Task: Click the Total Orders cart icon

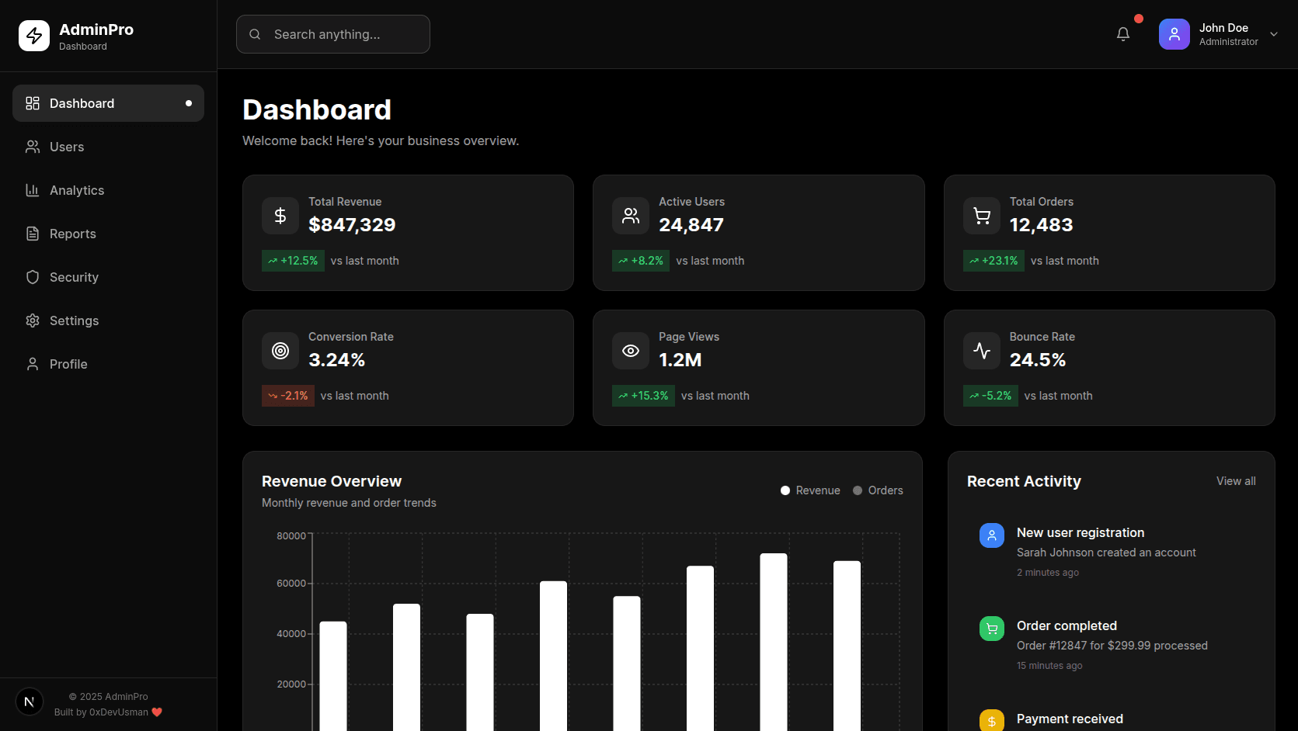Action: (982, 216)
